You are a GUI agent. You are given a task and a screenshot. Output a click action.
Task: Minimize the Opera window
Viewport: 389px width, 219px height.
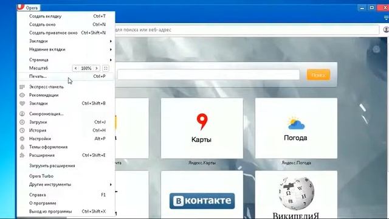coord(362,8)
